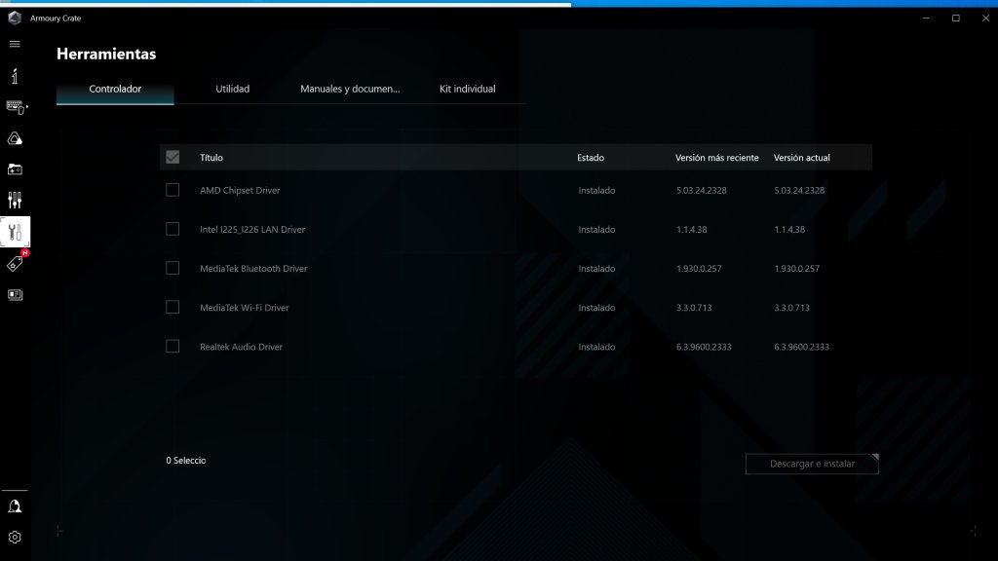Screen dimensions: 998x561
Task: Click the Título column header
Action: [x=211, y=158]
